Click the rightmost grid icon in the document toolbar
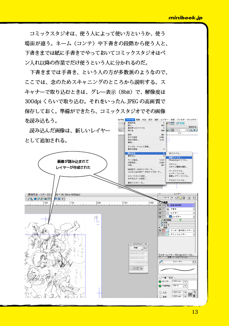The height and width of the screenshot is (326, 229). point(59,199)
